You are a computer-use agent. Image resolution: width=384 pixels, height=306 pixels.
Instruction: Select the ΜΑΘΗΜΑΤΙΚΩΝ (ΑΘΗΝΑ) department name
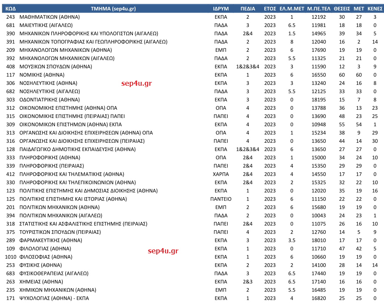coord(48,17)
